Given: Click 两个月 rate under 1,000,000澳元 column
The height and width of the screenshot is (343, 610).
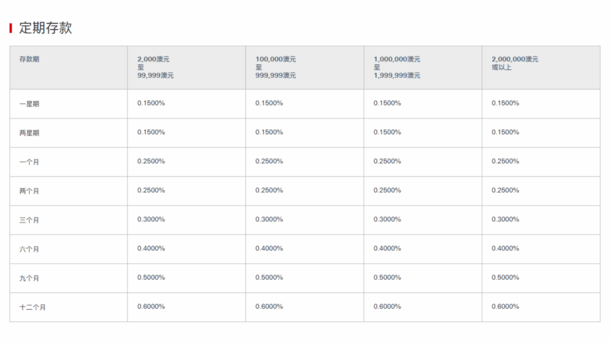Looking at the screenshot, I should tap(387, 190).
